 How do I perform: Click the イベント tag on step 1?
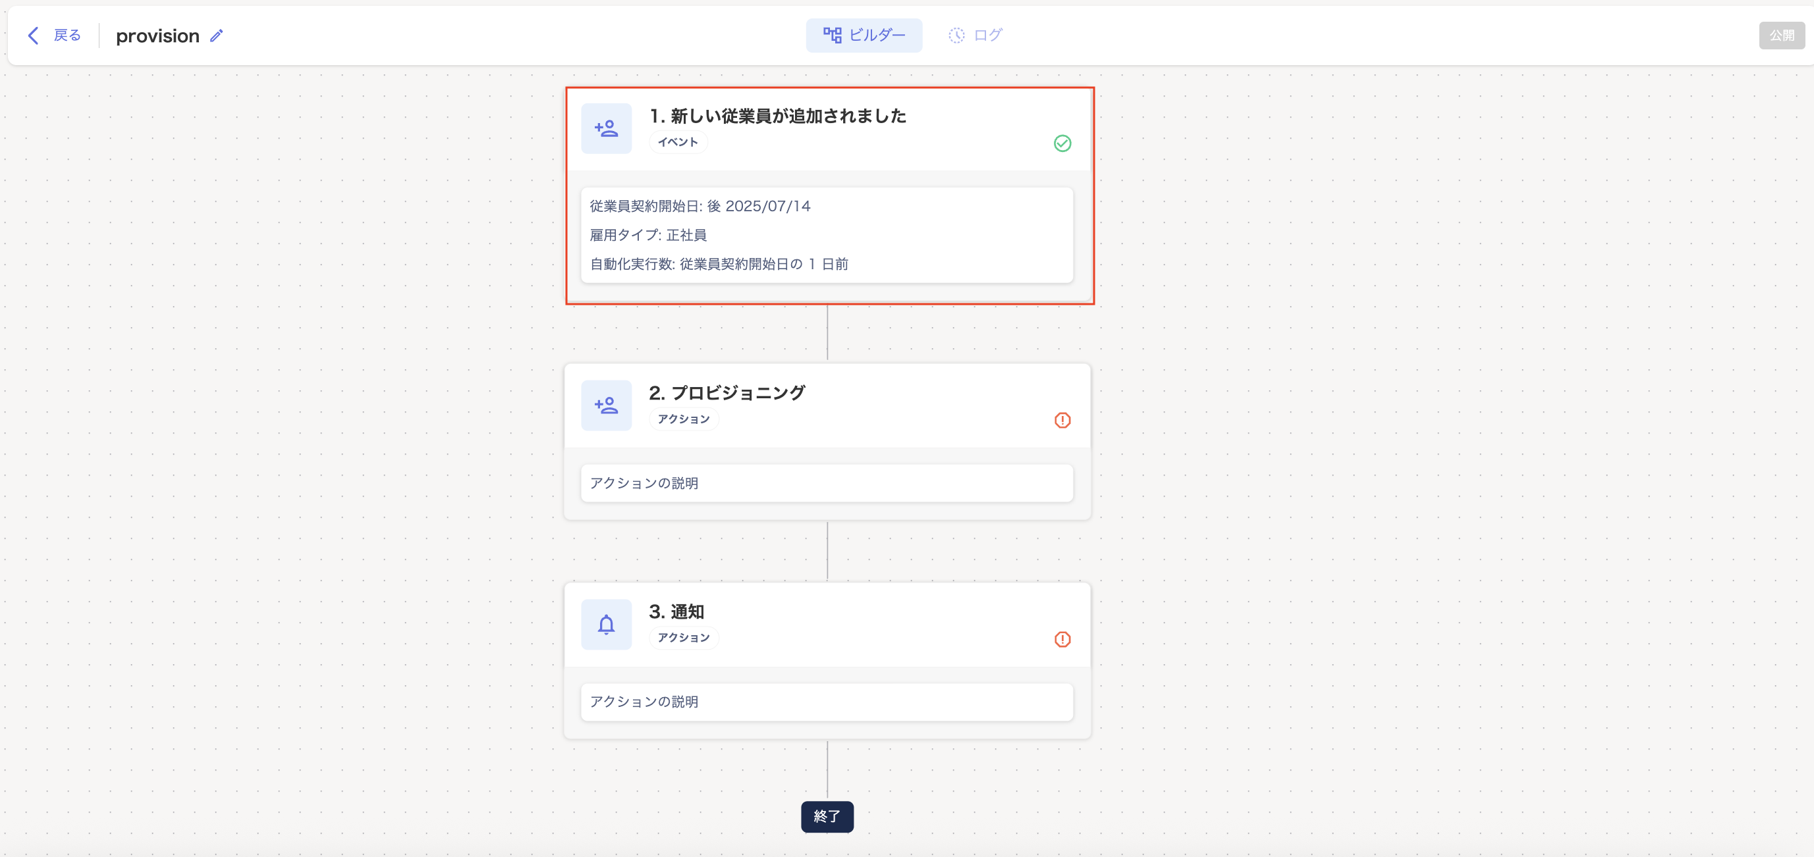678,142
